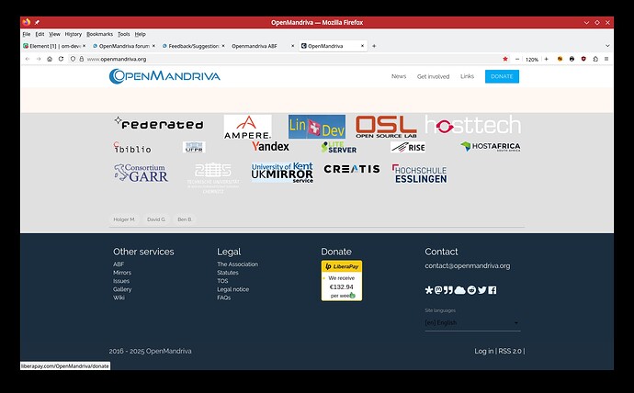
Task: Zoom out with the minus button
Action: (517, 59)
